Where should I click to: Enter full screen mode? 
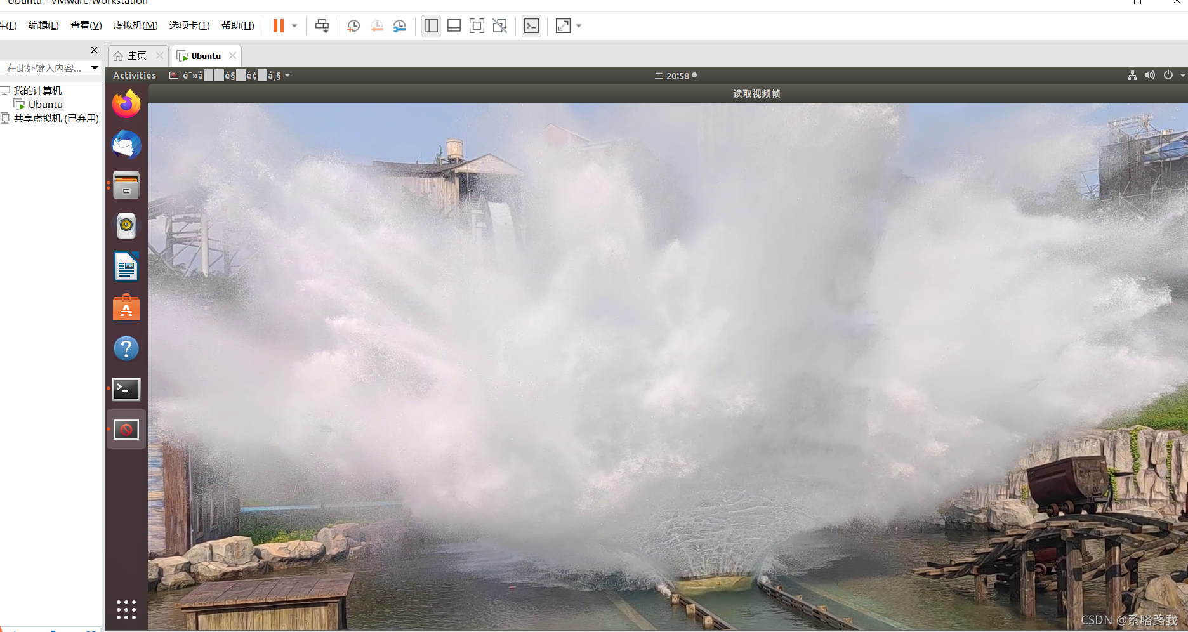click(x=477, y=26)
